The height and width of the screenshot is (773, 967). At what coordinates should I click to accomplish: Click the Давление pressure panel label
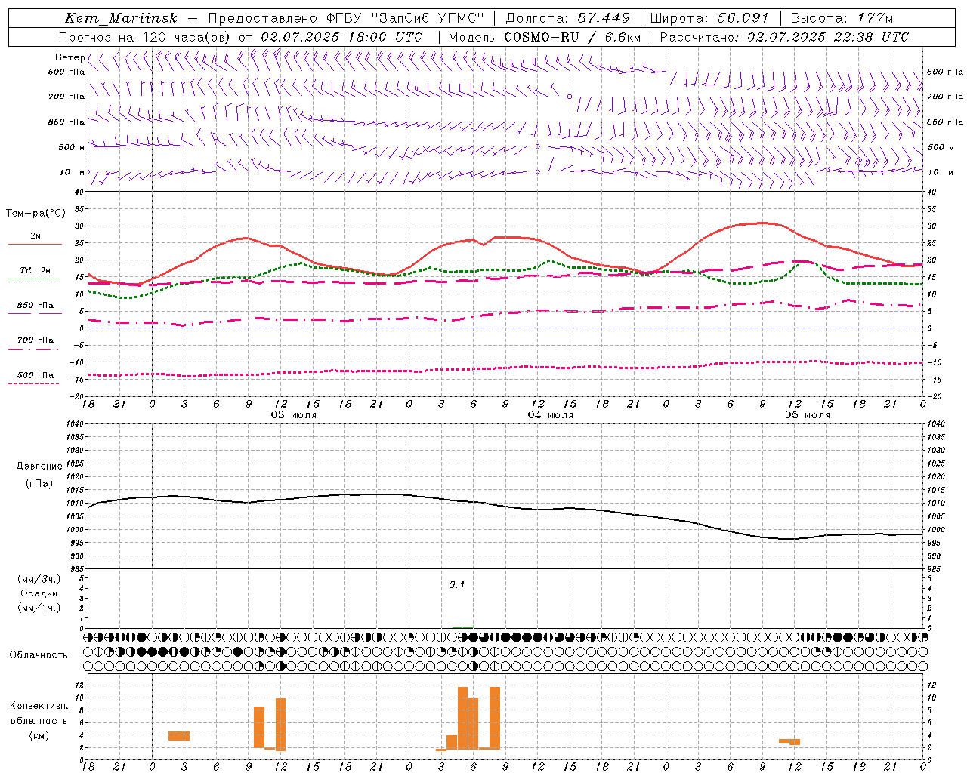click(x=39, y=466)
